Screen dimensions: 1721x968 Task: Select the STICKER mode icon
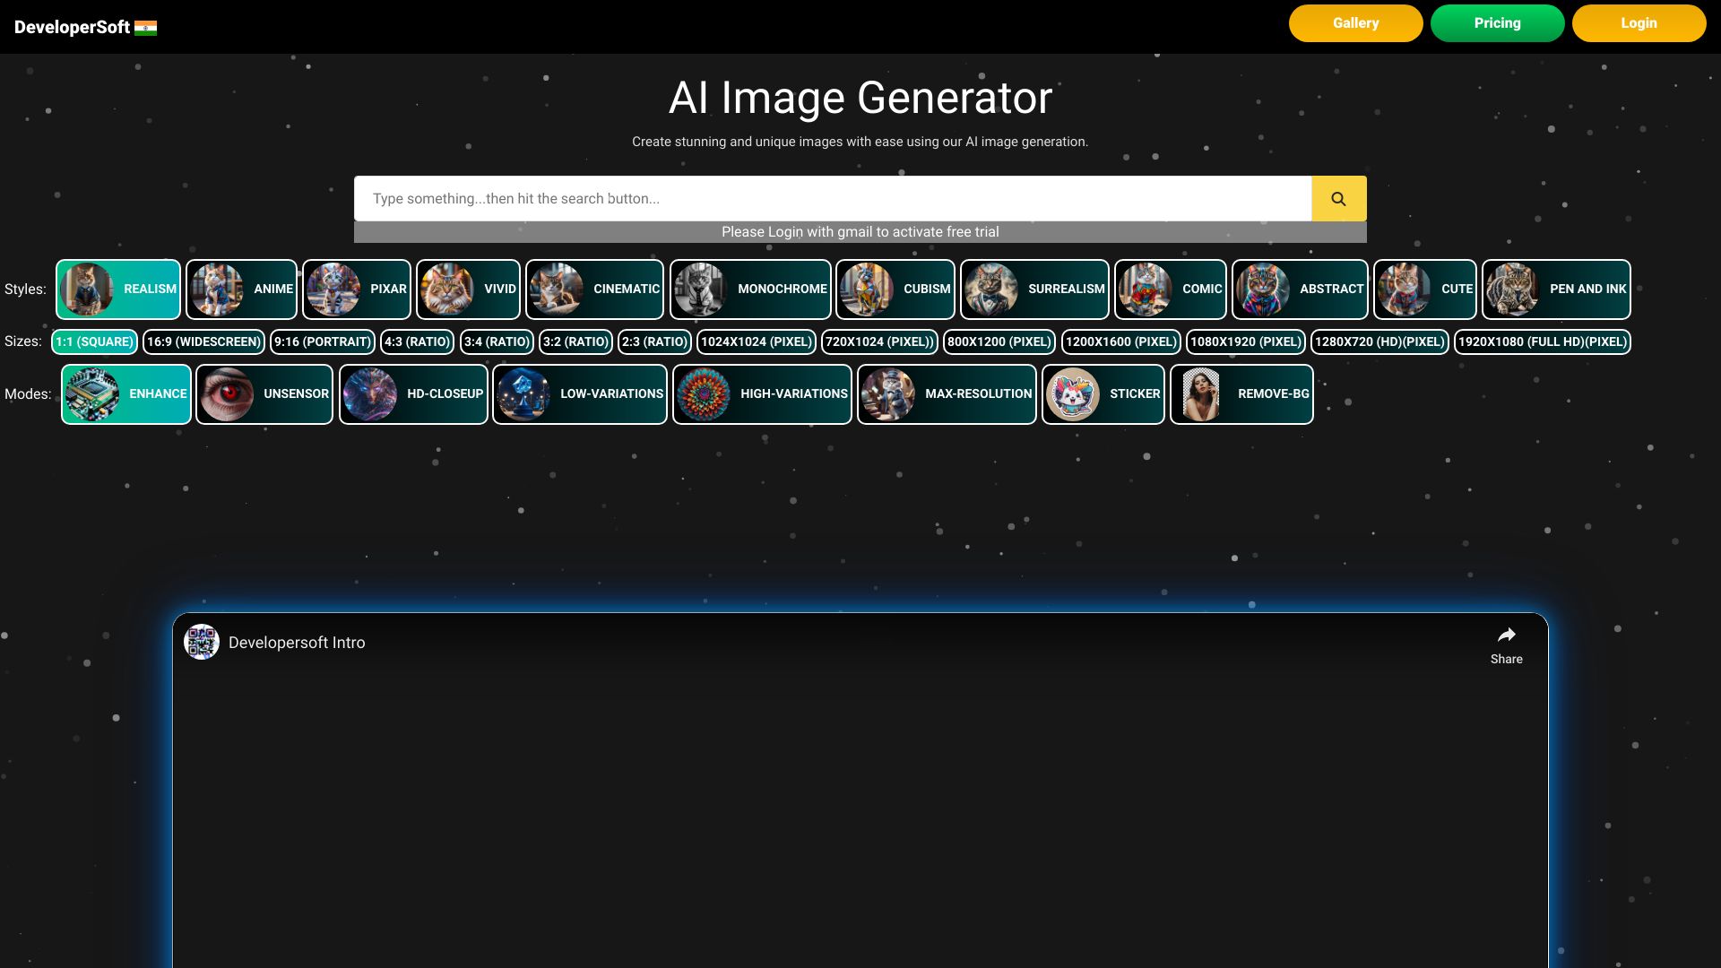tap(1073, 393)
